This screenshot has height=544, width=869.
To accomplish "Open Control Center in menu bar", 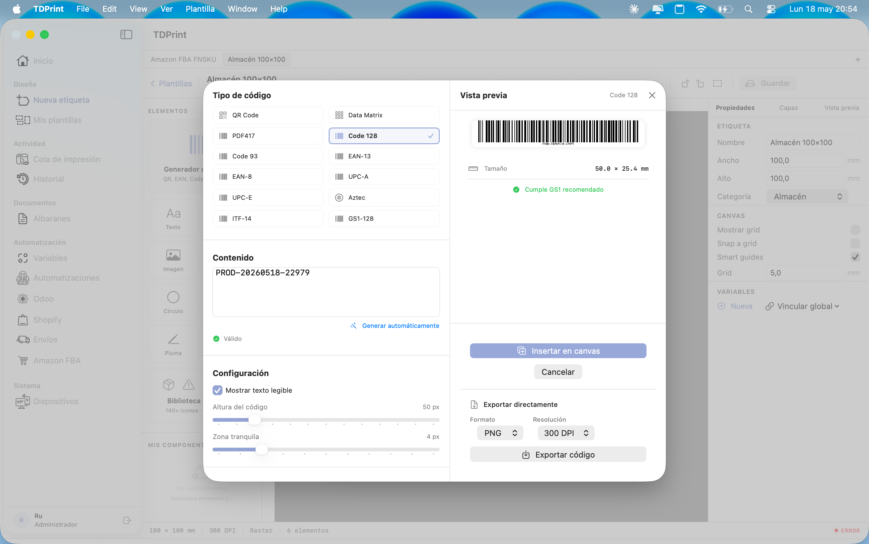I will (x=771, y=9).
